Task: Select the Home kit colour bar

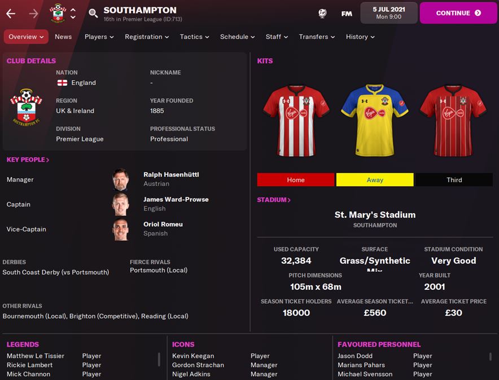Action: [296, 180]
